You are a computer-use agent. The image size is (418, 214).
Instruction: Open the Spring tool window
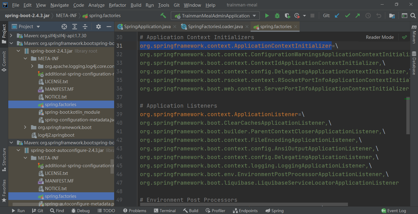pos(274,211)
